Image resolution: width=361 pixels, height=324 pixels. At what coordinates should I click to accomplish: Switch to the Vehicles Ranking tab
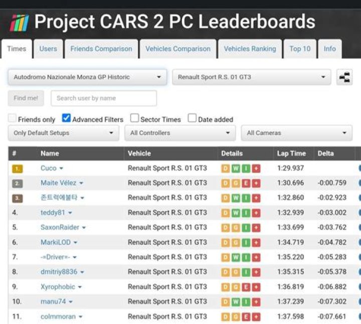coord(250,49)
